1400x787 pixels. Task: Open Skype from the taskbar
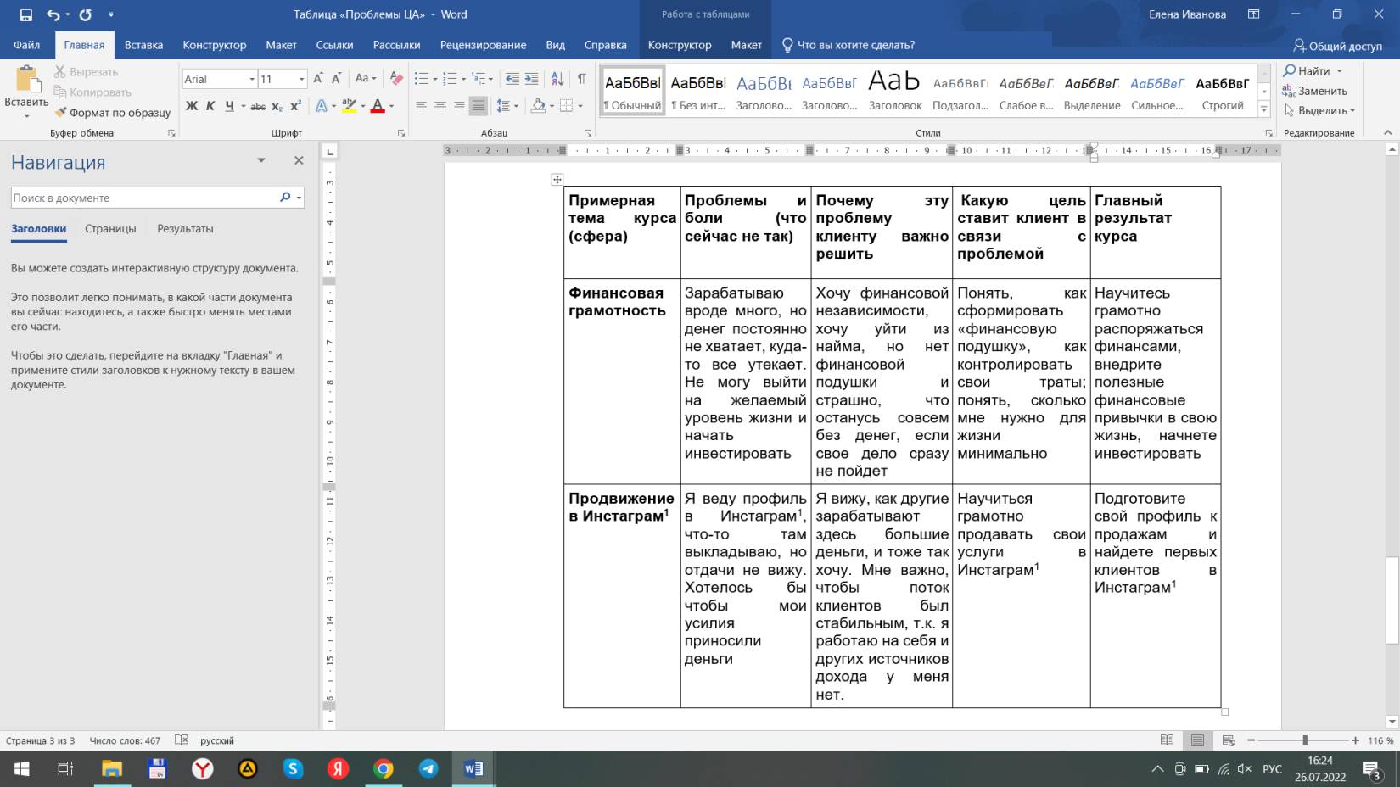(293, 769)
